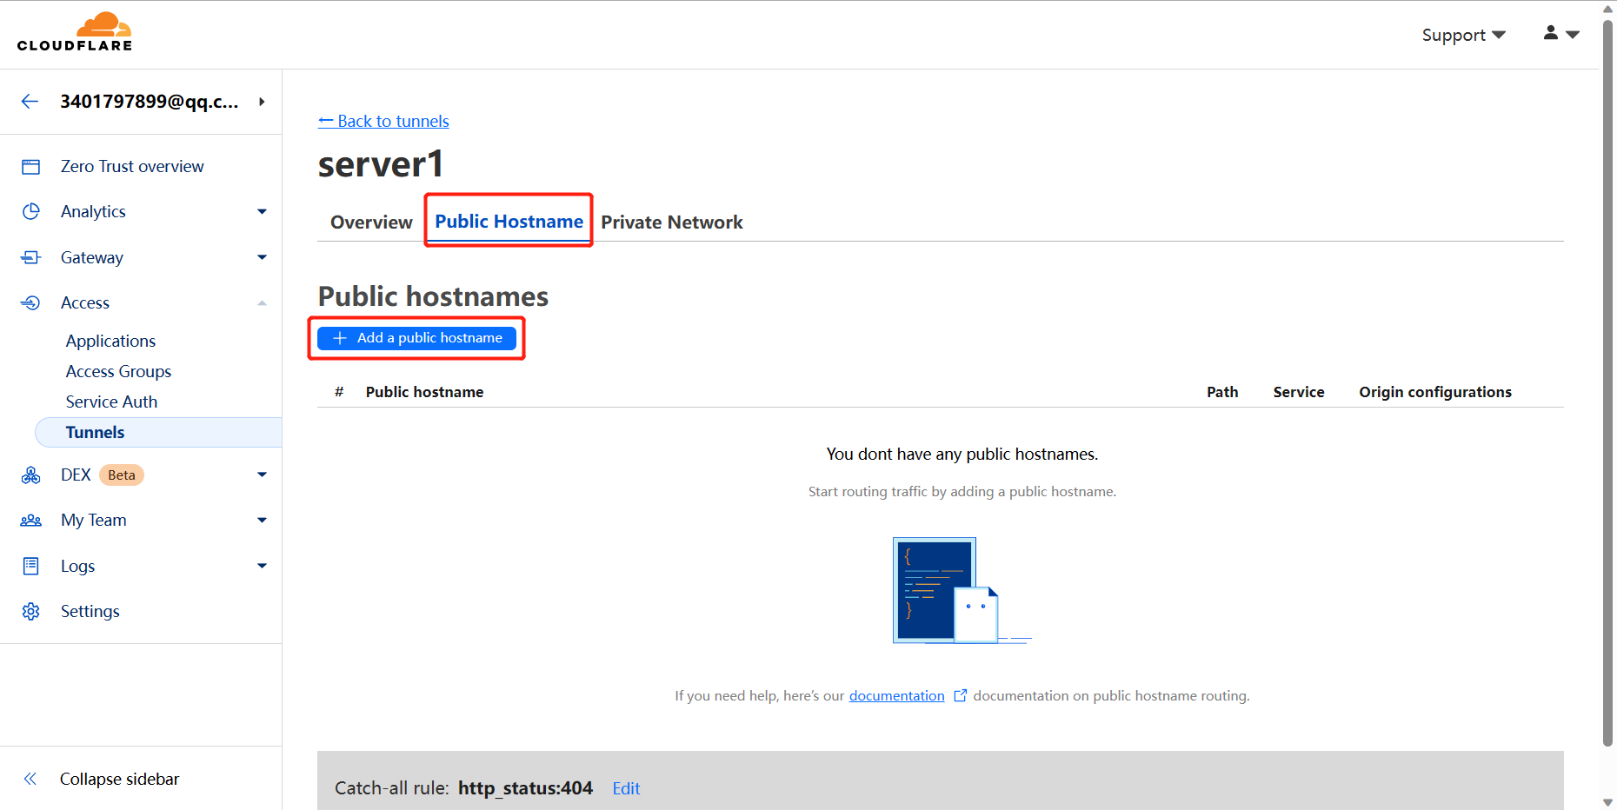
Task: Open the Support dropdown
Action: click(1463, 35)
